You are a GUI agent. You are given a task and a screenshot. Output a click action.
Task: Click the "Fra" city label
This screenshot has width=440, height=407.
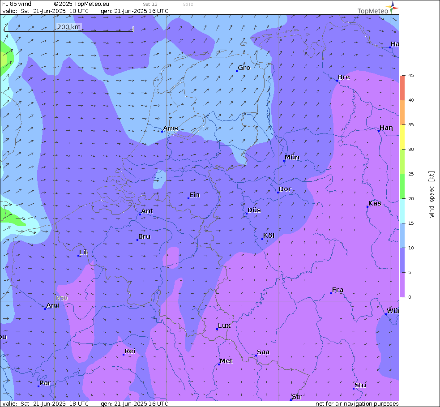tap(337, 290)
